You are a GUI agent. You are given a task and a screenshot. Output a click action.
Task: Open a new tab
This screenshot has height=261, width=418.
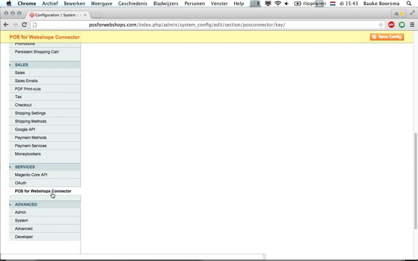[96, 15]
